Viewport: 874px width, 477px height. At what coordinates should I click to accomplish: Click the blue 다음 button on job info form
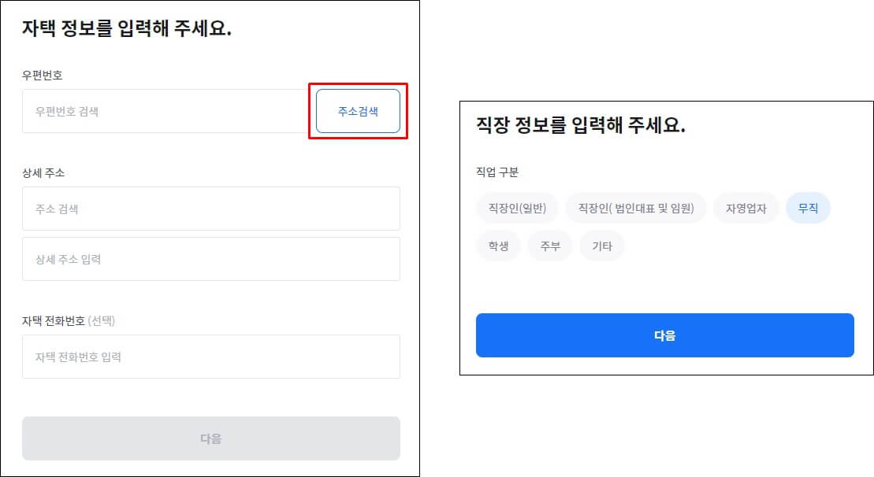click(x=664, y=335)
